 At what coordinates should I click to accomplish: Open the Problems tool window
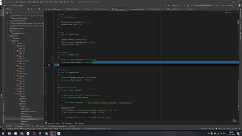pos(19,126)
